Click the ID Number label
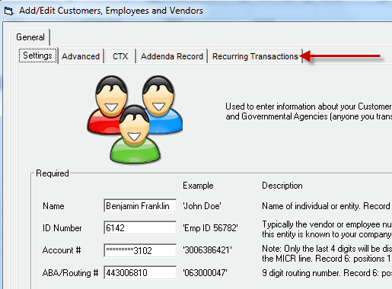 click(x=62, y=228)
